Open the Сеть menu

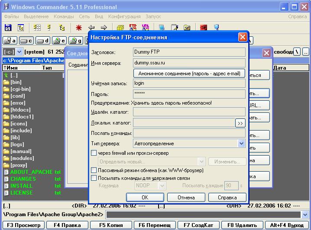tap(84, 16)
